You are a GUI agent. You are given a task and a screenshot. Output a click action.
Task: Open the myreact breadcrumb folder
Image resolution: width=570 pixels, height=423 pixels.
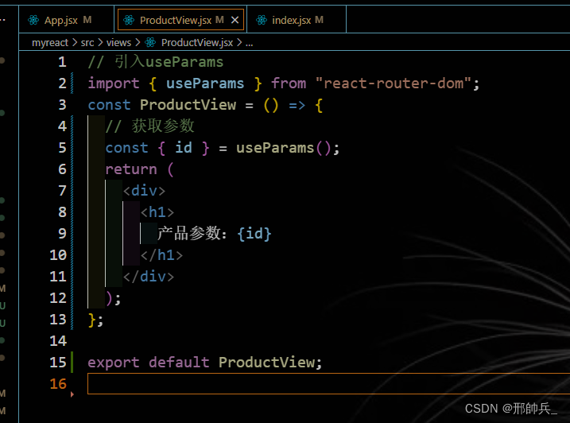pos(50,43)
